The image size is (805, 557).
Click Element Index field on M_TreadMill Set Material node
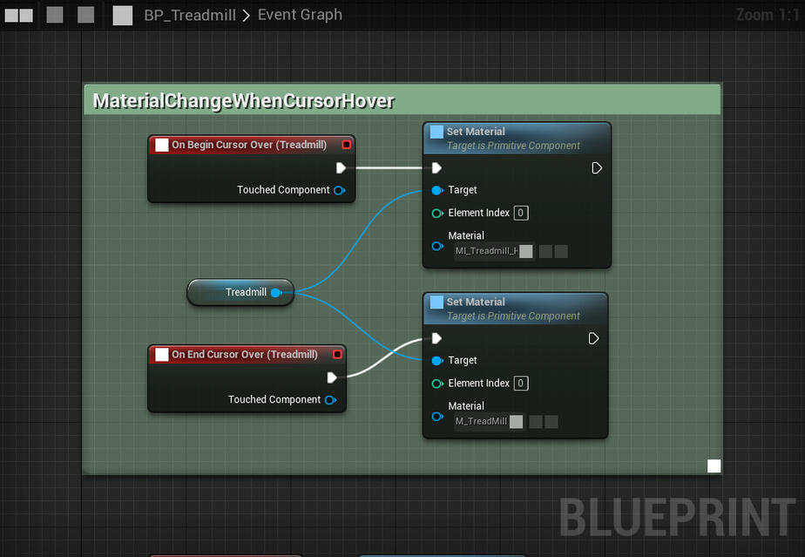pos(520,384)
